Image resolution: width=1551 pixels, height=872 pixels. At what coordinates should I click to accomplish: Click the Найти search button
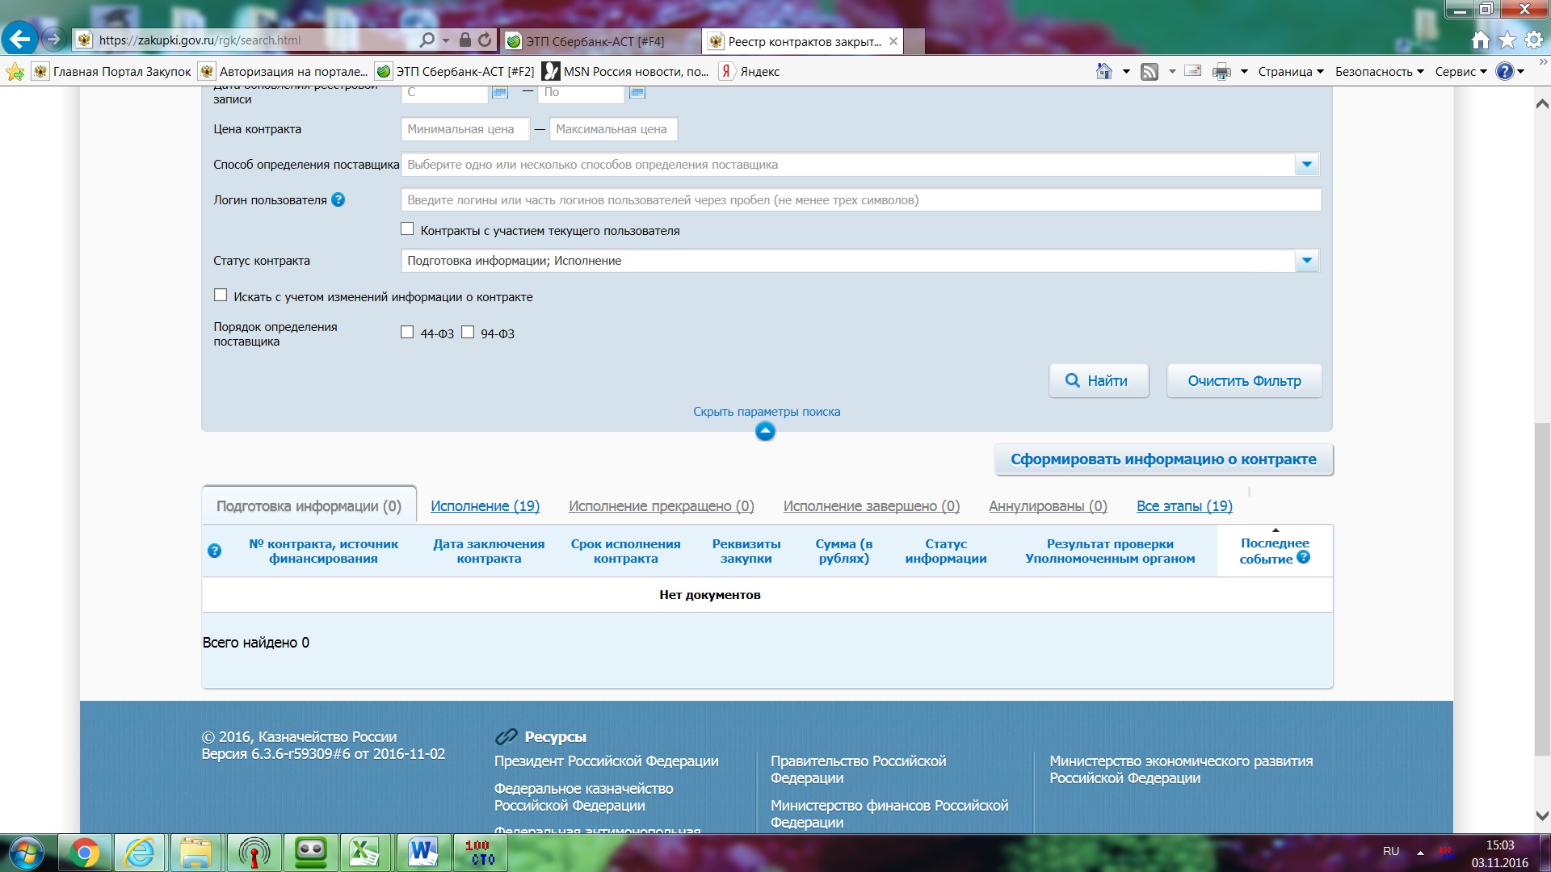[x=1098, y=381]
